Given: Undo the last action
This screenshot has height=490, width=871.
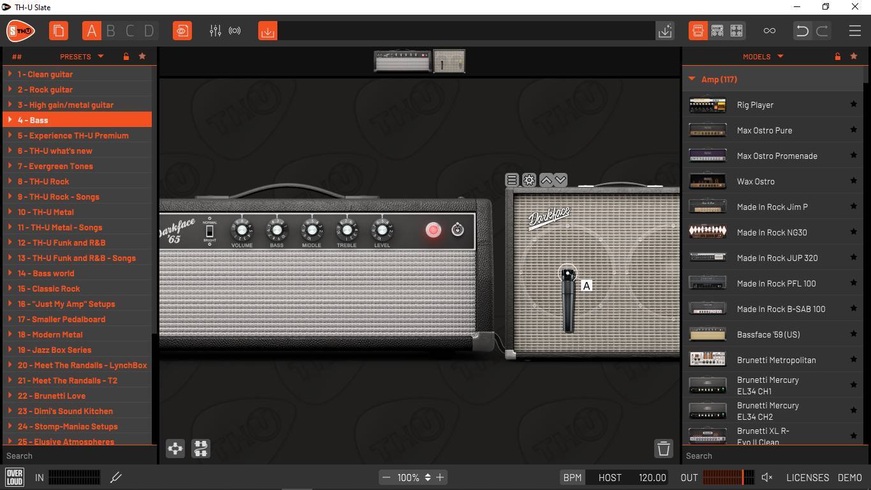Looking at the screenshot, I should click(x=803, y=31).
